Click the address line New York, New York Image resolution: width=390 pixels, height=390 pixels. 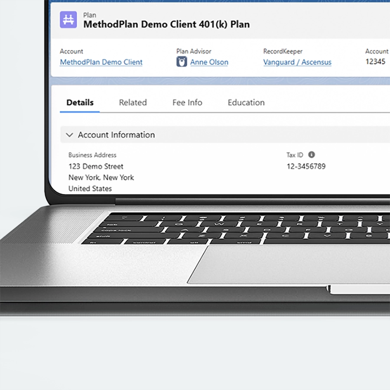[x=101, y=177]
